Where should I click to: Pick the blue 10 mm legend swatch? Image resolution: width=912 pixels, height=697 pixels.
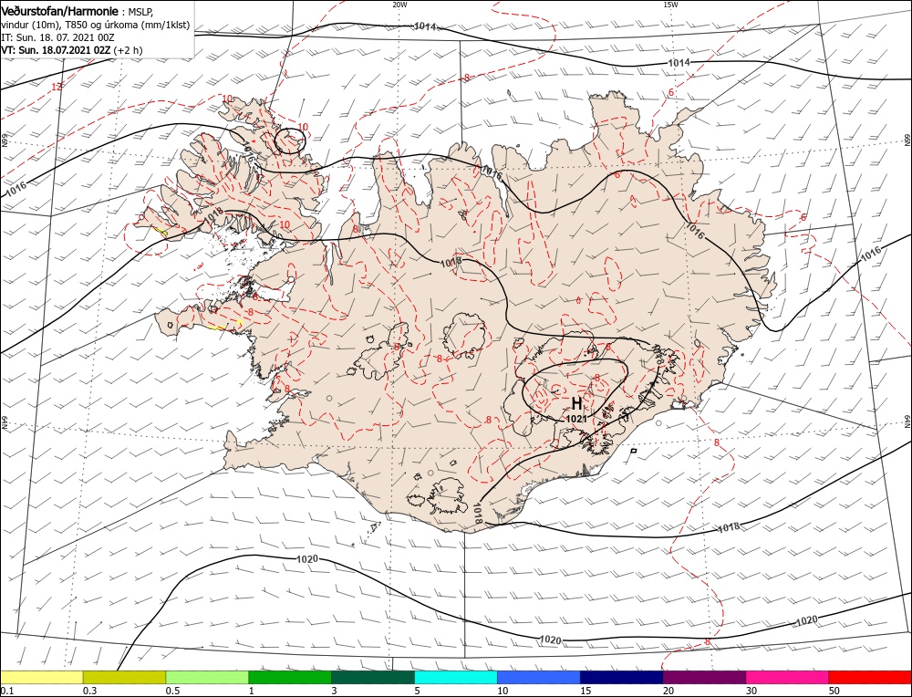pyautogui.click(x=539, y=677)
